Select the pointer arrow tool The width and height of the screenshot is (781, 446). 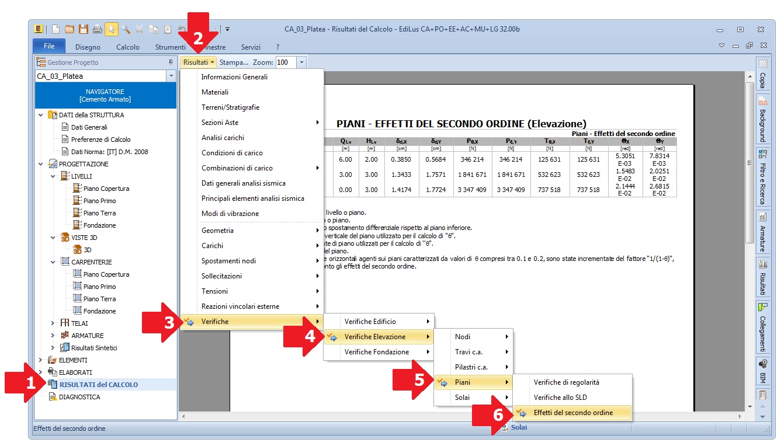(x=112, y=29)
